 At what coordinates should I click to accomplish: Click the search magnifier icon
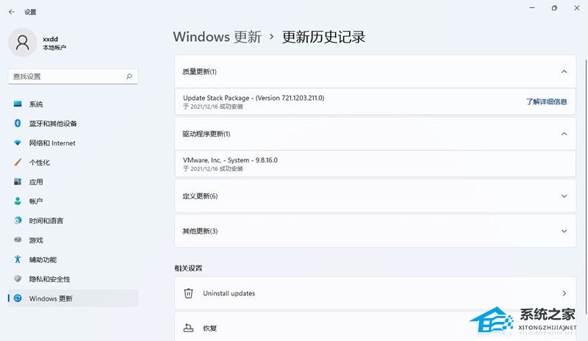point(129,76)
